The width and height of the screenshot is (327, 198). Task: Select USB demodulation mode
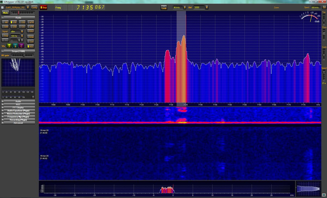pyautogui.click(x=22, y=22)
